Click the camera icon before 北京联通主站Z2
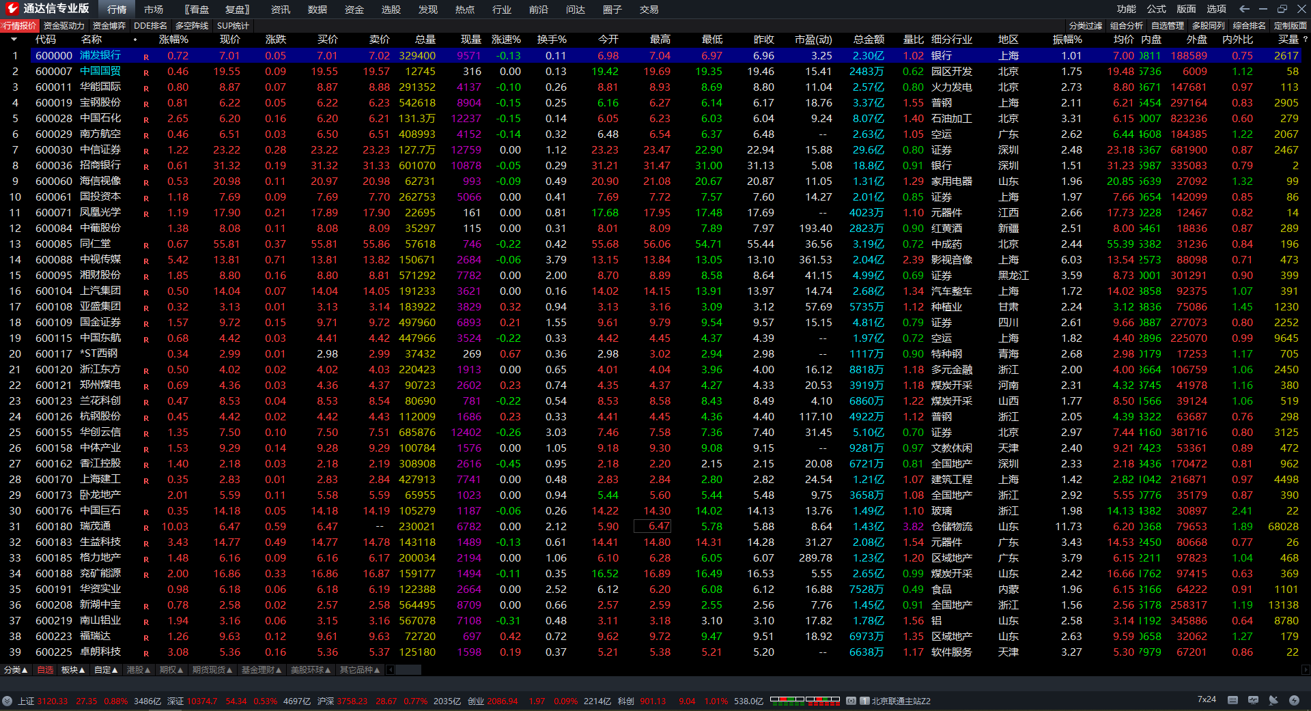This screenshot has width=1311, height=711. (x=851, y=701)
